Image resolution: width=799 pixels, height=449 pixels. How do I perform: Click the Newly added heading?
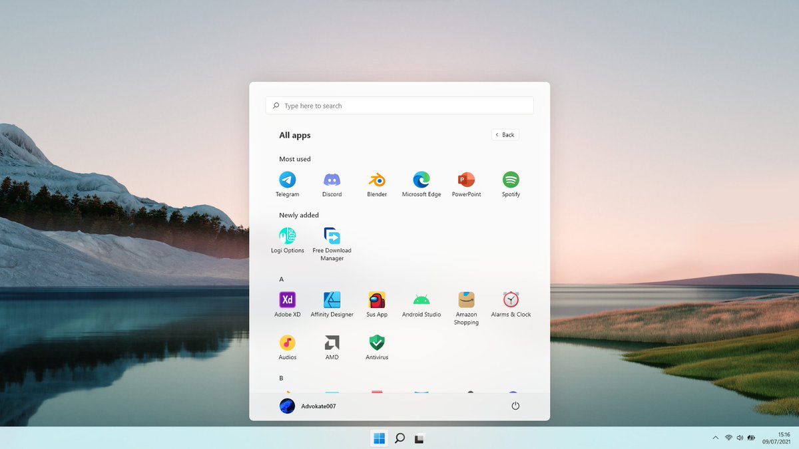(x=299, y=215)
